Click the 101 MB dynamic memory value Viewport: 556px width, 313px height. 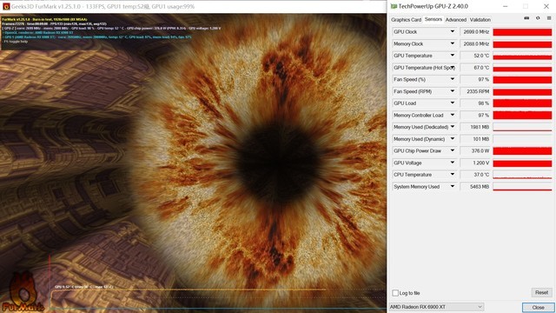(475, 139)
